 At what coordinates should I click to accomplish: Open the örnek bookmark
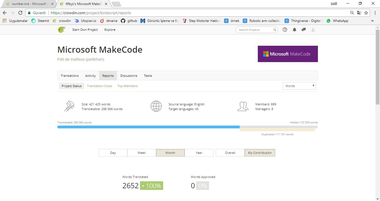pyautogui.click(x=232, y=21)
